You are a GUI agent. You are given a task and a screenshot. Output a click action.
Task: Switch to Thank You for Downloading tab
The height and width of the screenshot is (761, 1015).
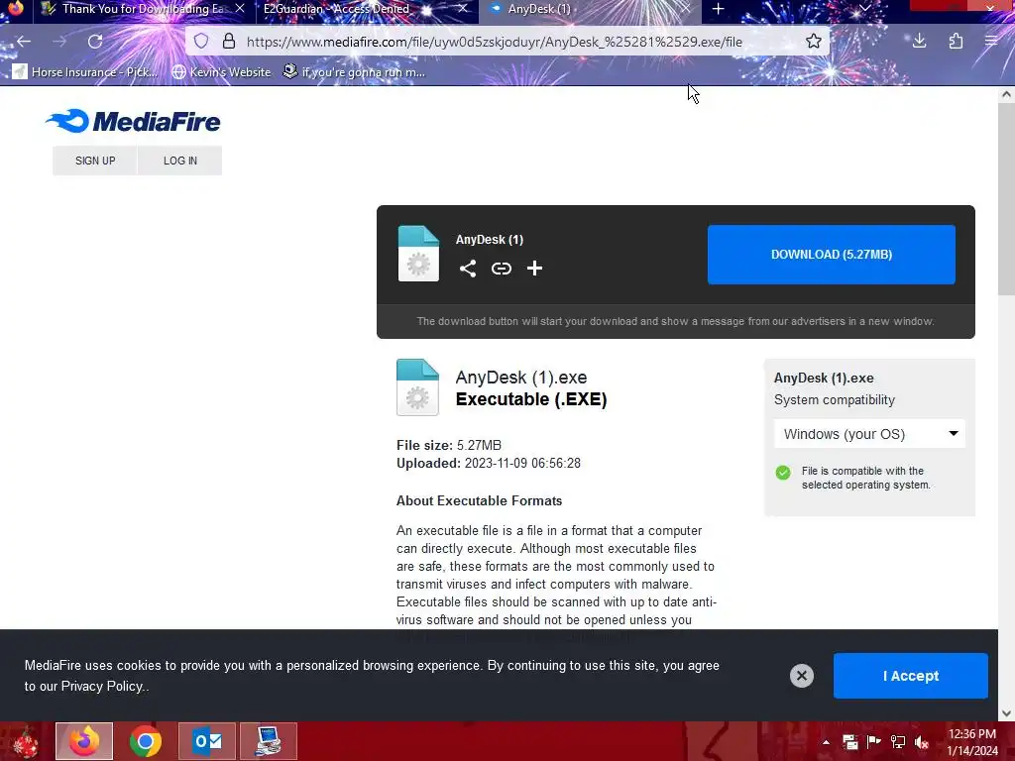135,9
